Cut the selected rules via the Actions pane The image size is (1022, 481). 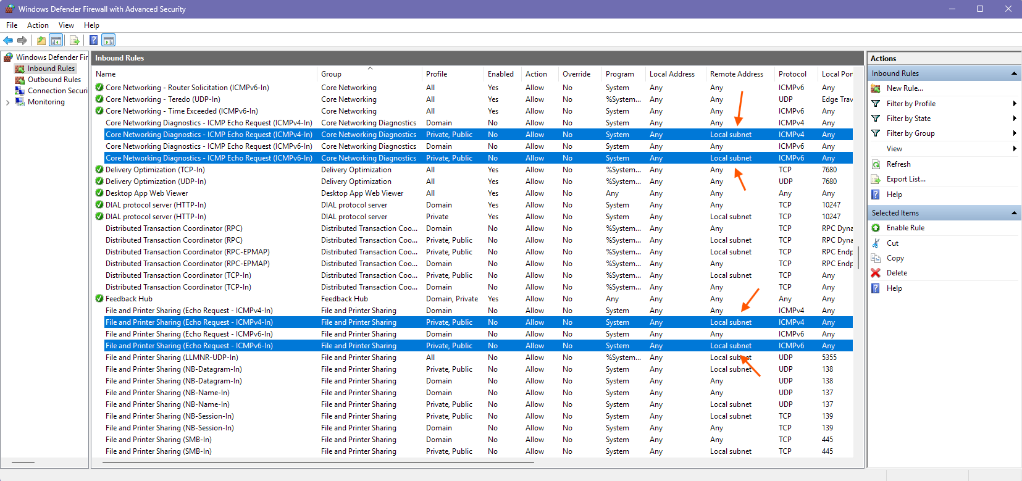tap(892, 243)
